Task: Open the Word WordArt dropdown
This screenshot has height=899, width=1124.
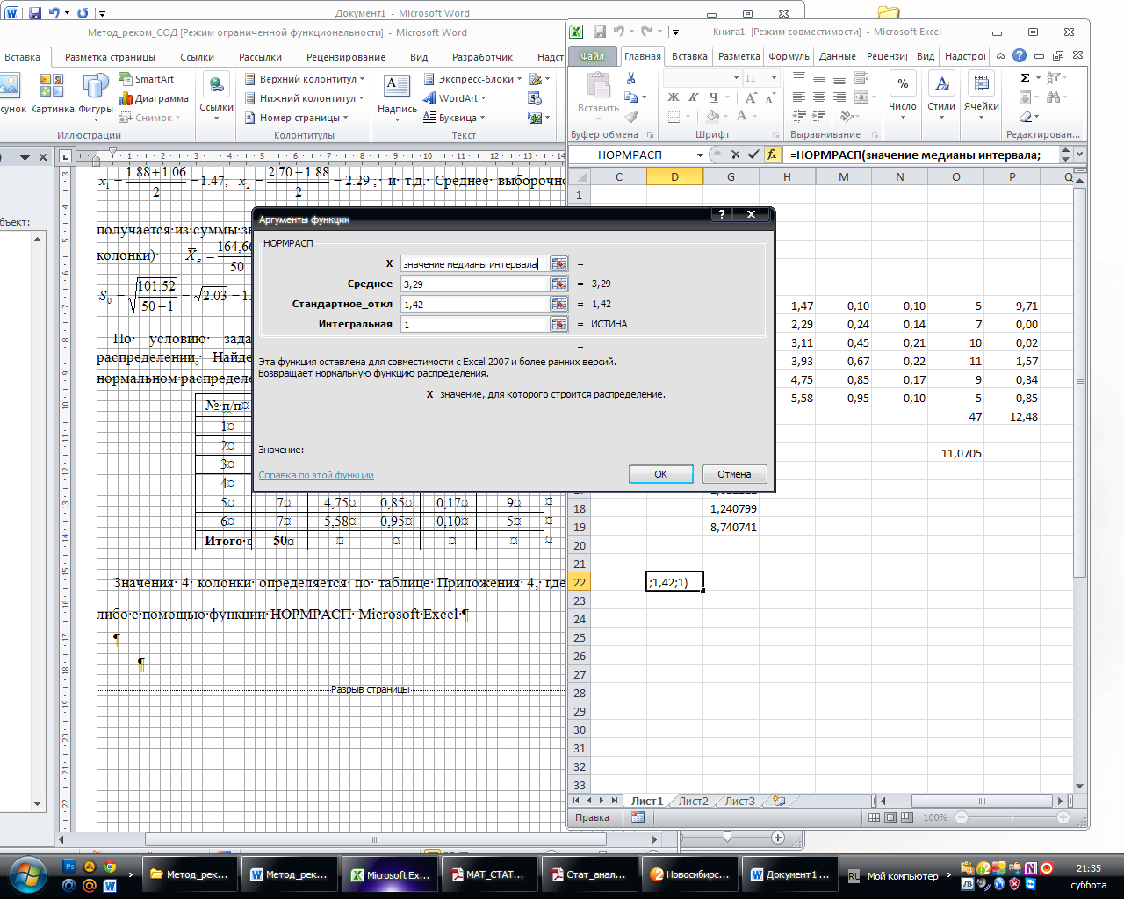Action: pyautogui.click(x=457, y=98)
